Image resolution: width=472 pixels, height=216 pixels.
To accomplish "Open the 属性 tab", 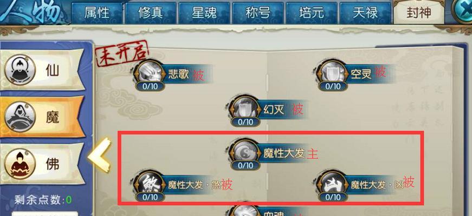I will [x=97, y=13].
